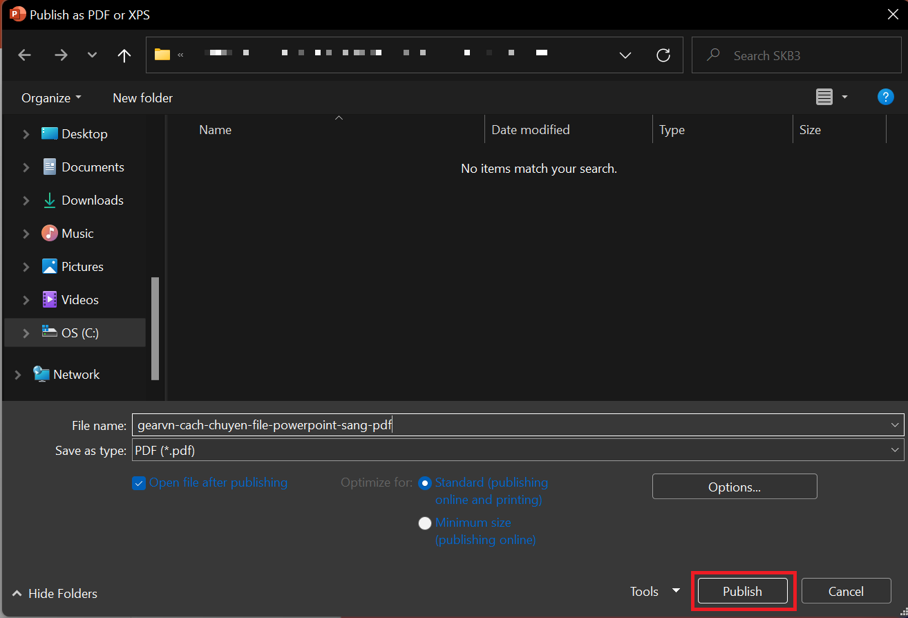Select Standard optimization radio button
This screenshot has height=618, width=908.
click(425, 483)
